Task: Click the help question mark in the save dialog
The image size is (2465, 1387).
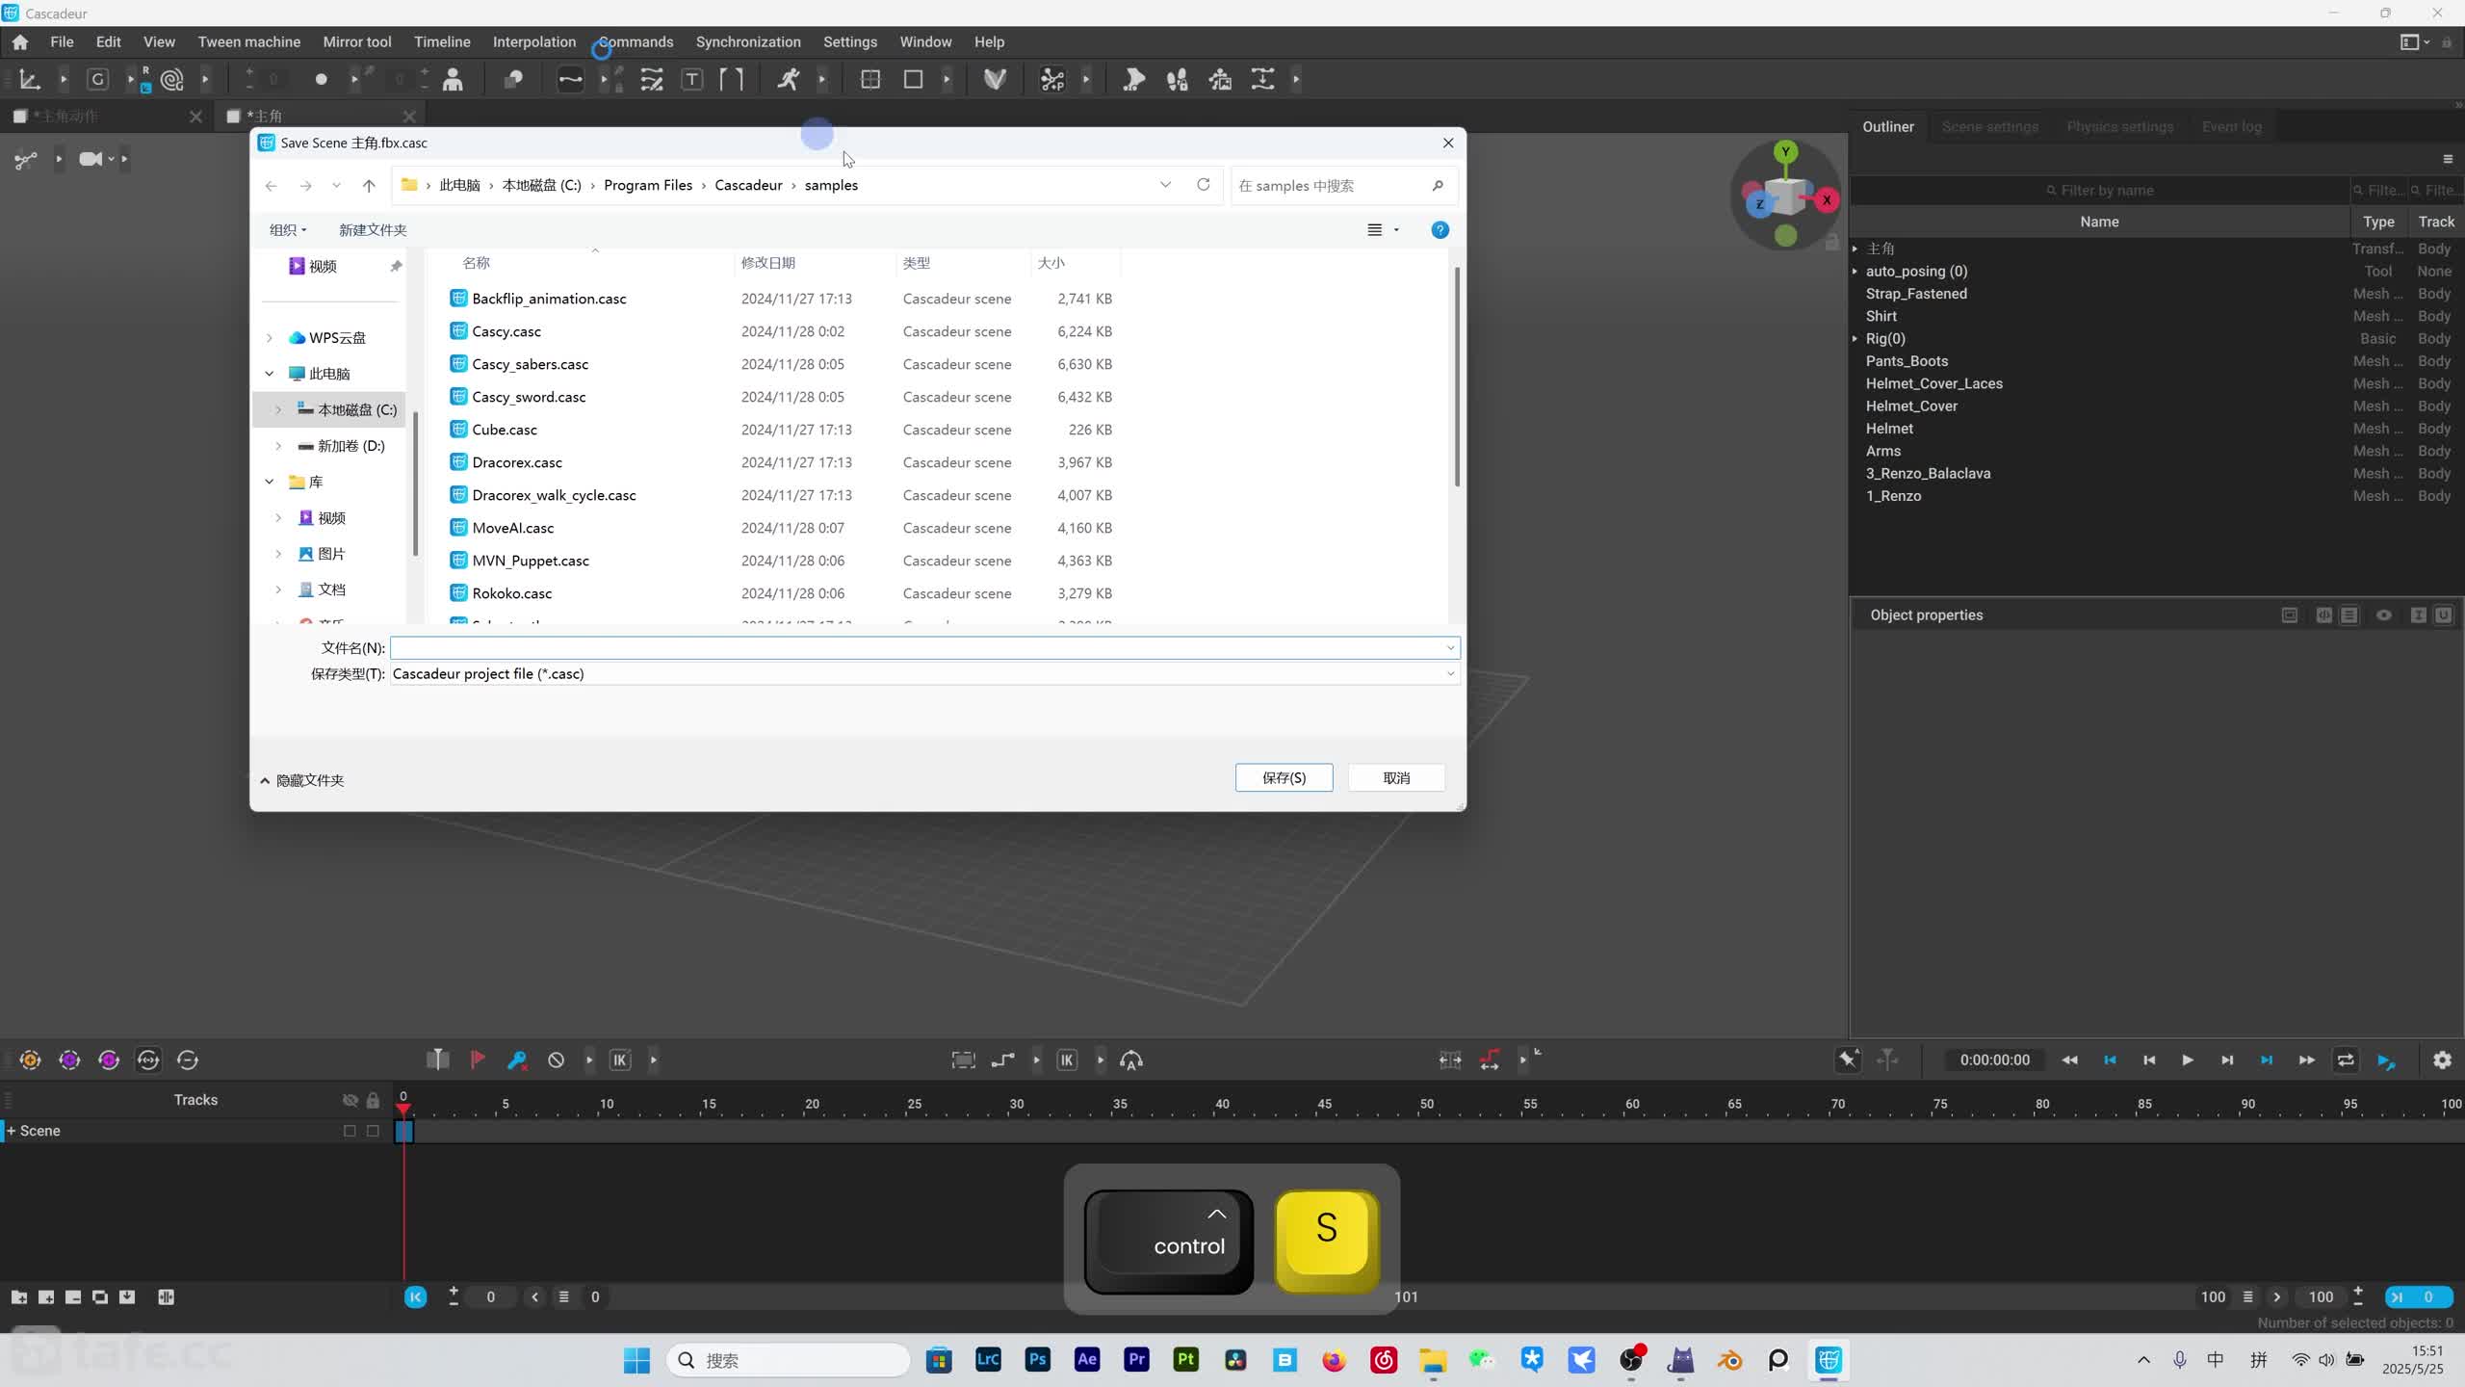Action: (1440, 230)
